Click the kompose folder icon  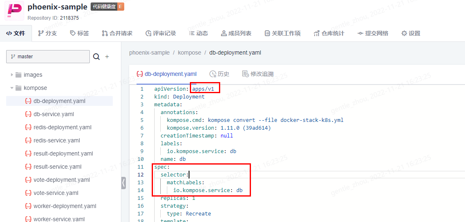pos(18,88)
